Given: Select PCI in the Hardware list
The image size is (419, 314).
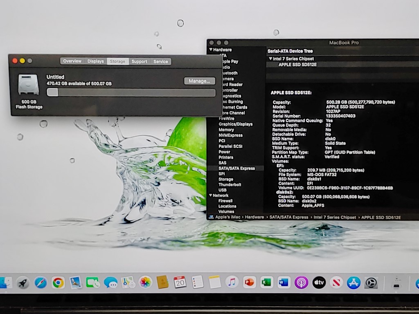Looking at the screenshot, I should (222, 141).
